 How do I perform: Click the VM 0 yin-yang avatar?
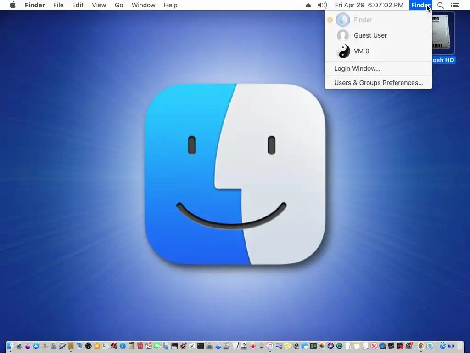(x=342, y=51)
